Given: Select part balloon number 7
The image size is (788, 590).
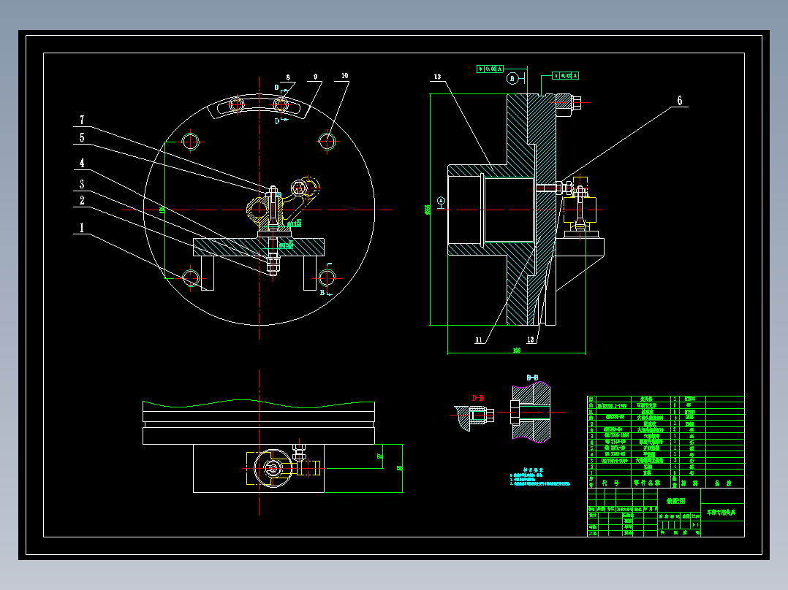Looking at the screenshot, I should [82, 120].
